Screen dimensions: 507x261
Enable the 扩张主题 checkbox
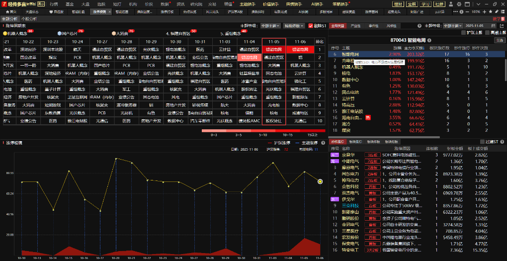464,32
